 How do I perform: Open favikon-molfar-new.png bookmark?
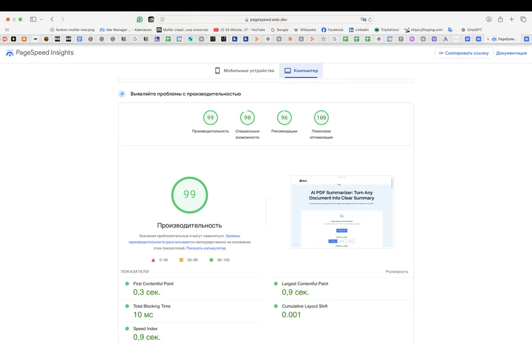72,30
